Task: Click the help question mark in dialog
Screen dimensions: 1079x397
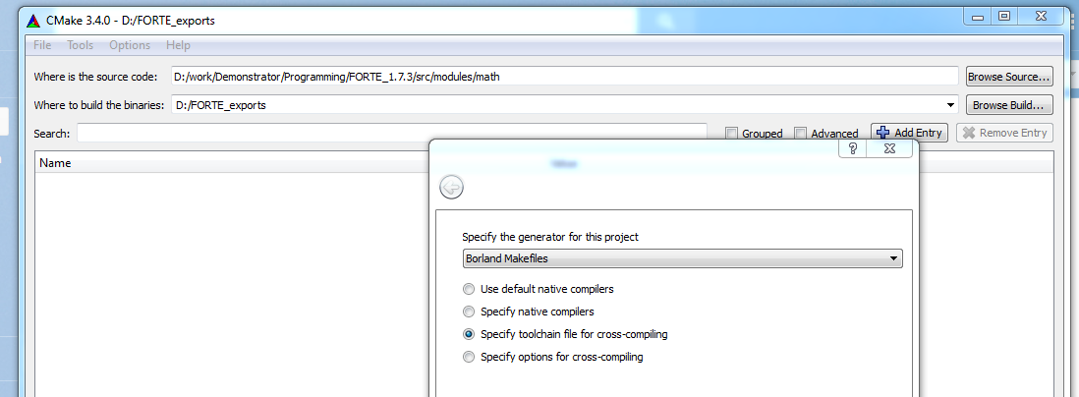Action: pyautogui.click(x=852, y=148)
